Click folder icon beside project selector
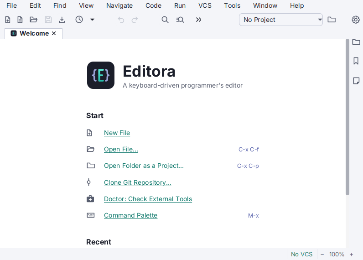The height and width of the screenshot is (260, 363). click(x=332, y=20)
